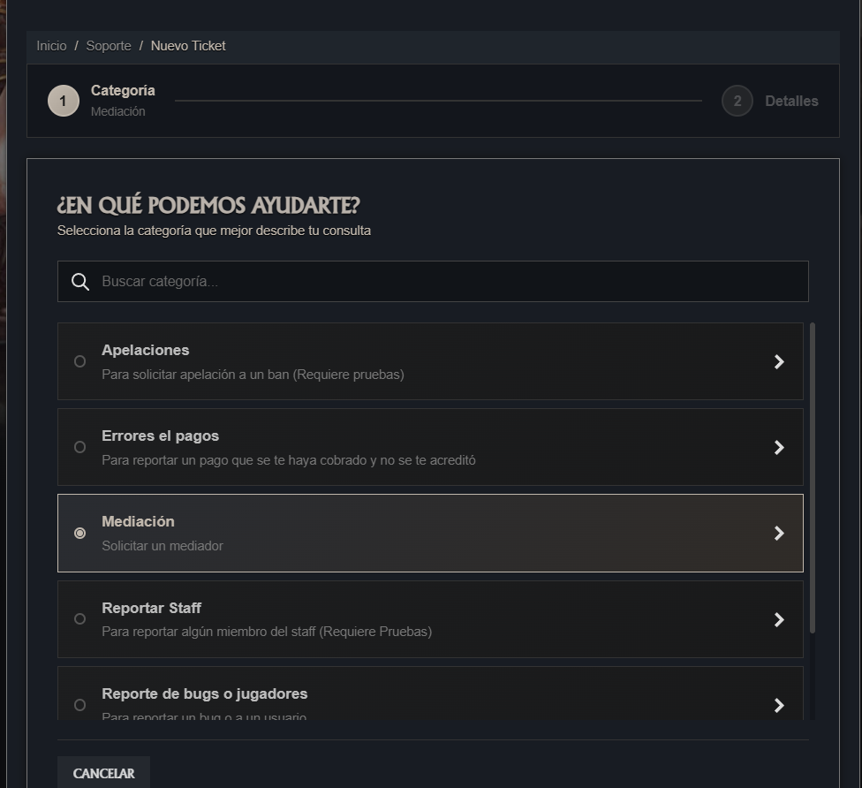Expand Mediación with its right chevron
Screen dimensions: 862x788
pos(779,533)
